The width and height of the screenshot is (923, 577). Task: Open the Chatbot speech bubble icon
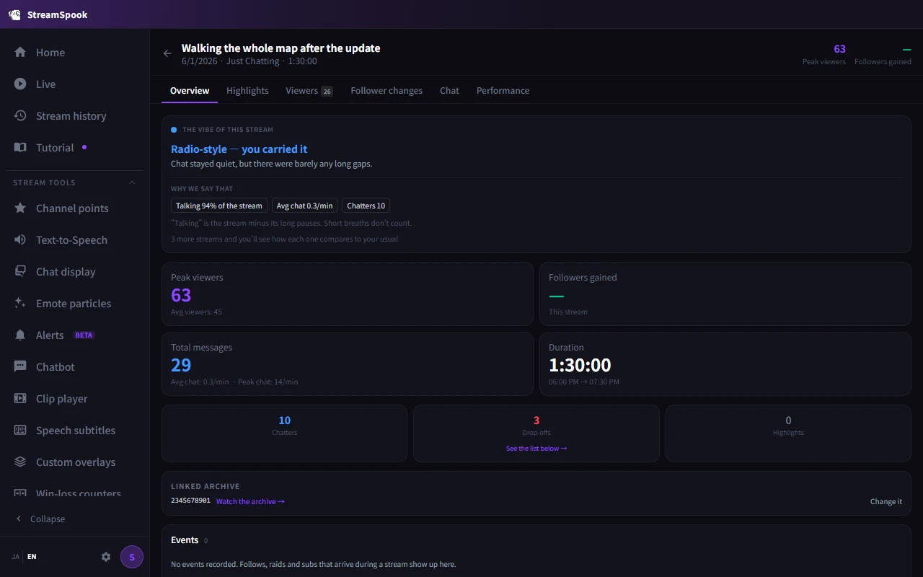click(x=20, y=366)
